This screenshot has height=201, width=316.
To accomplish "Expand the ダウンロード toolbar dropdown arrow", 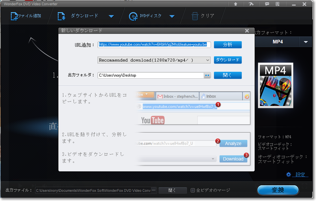I will 111,16.
